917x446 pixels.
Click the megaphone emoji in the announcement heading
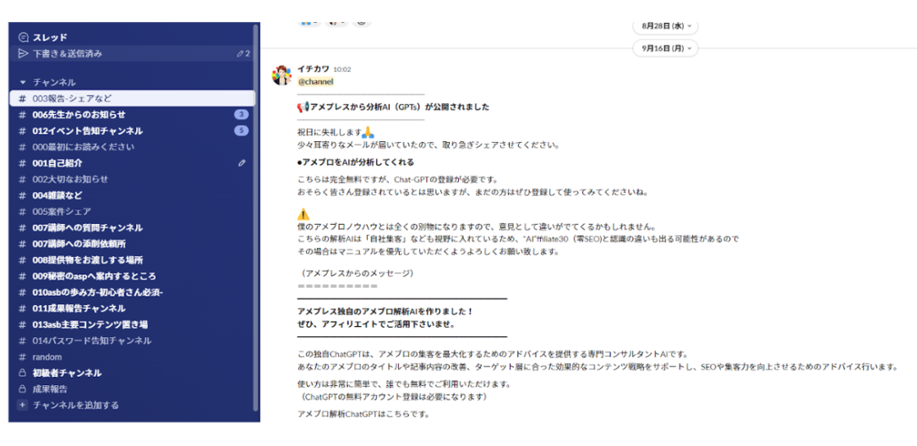303,107
